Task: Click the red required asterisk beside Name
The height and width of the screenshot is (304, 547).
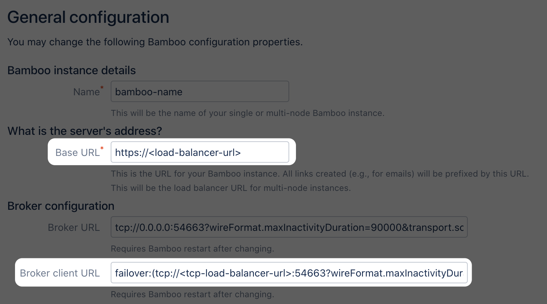Action: pos(102,87)
